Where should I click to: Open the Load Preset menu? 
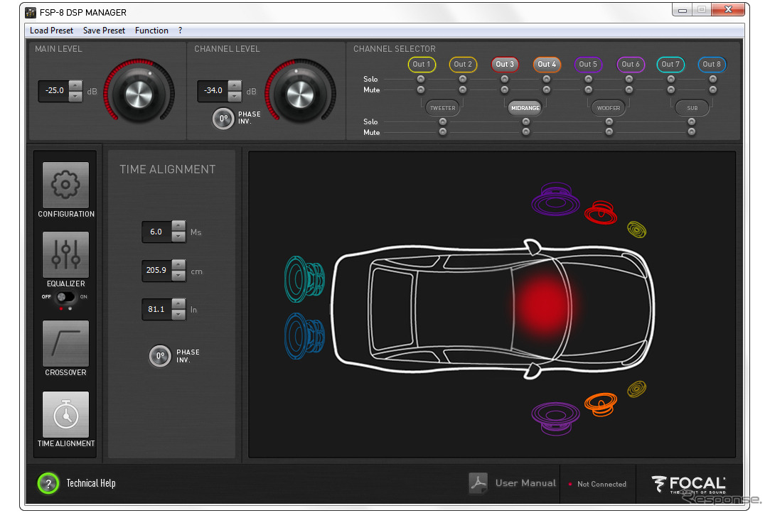click(x=51, y=31)
